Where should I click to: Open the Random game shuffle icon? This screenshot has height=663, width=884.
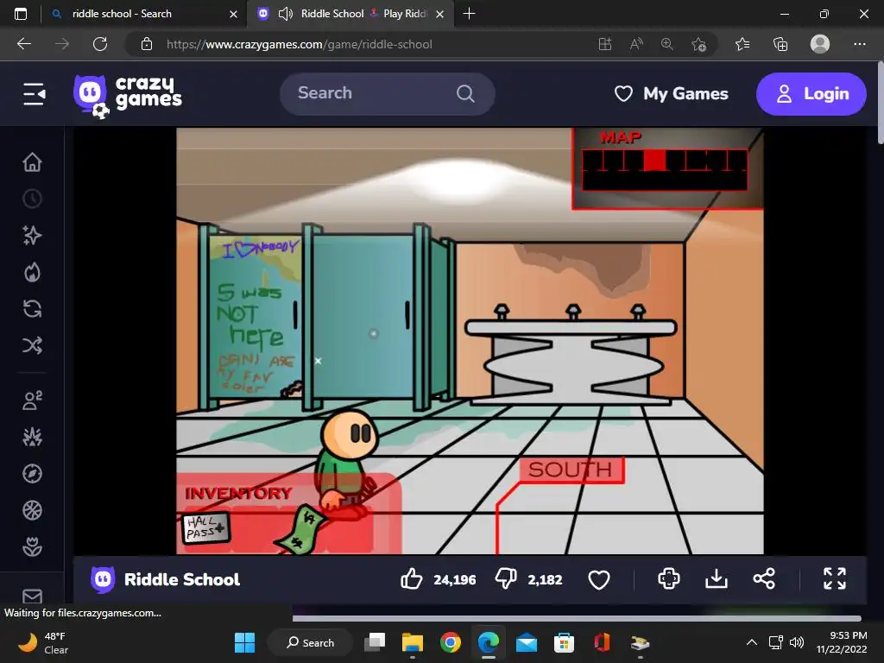click(32, 345)
